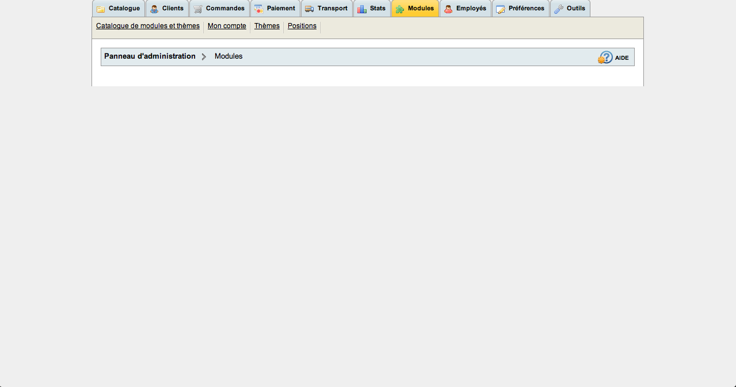Click the Clients person icon
This screenshot has width=736, height=387.
coord(154,9)
